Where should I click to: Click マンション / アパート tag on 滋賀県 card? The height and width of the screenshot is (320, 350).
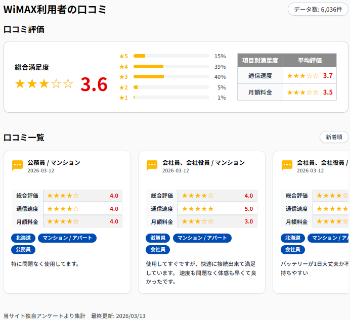[x=202, y=238]
